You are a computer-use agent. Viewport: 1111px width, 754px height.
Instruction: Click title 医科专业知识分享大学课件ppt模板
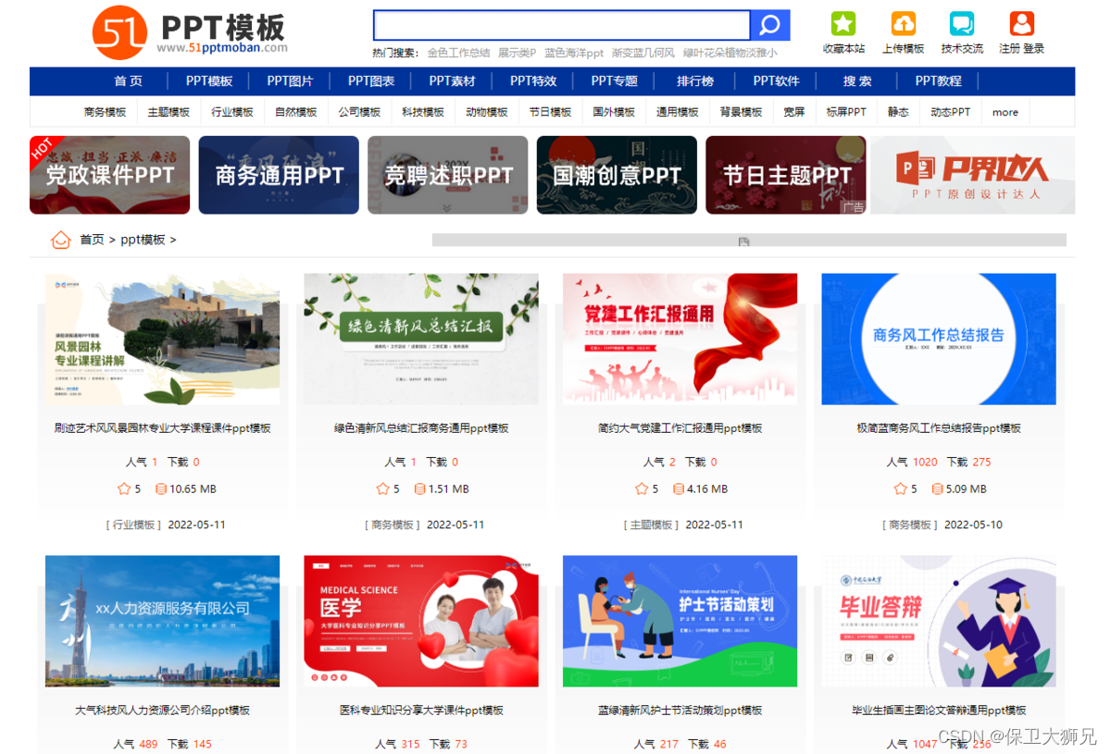(x=421, y=711)
